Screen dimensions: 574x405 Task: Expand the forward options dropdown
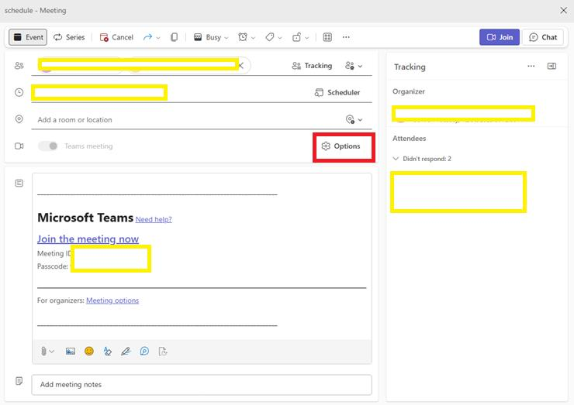(158, 38)
